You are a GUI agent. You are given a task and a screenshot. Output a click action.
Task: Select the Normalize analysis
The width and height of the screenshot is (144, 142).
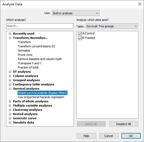pos(24,51)
